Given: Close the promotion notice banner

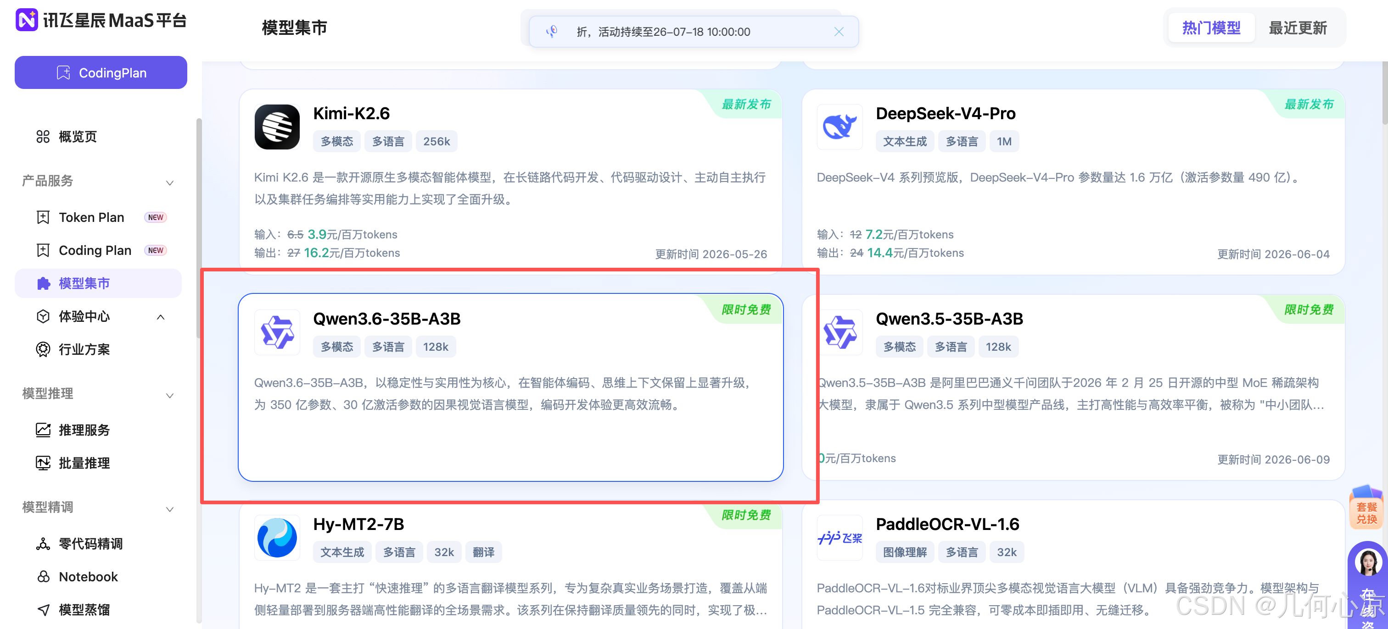Looking at the screenshot, I should point(839,32).
